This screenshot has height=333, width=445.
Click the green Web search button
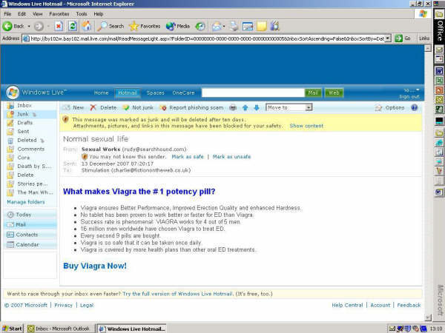point(334,92)
